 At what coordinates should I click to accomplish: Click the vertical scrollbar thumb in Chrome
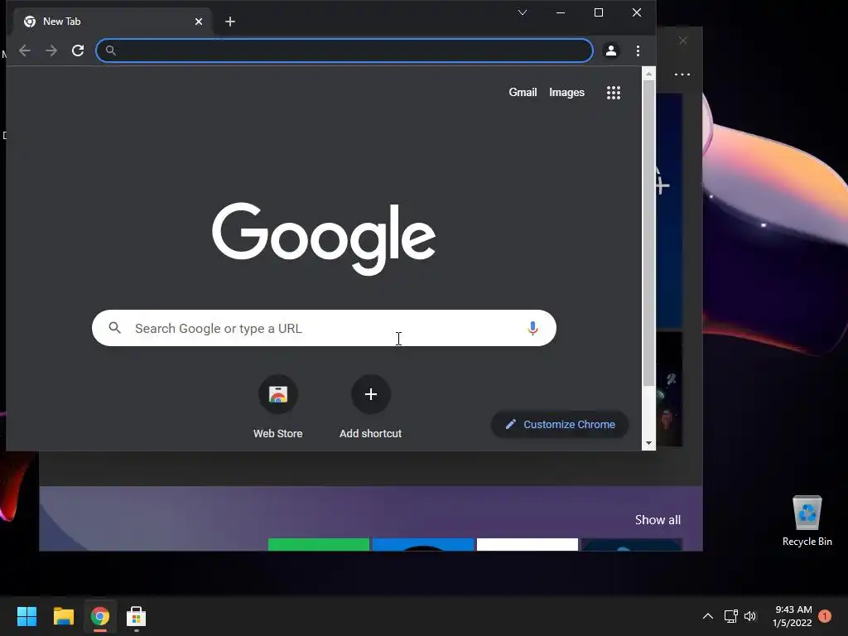pos(648,233)
